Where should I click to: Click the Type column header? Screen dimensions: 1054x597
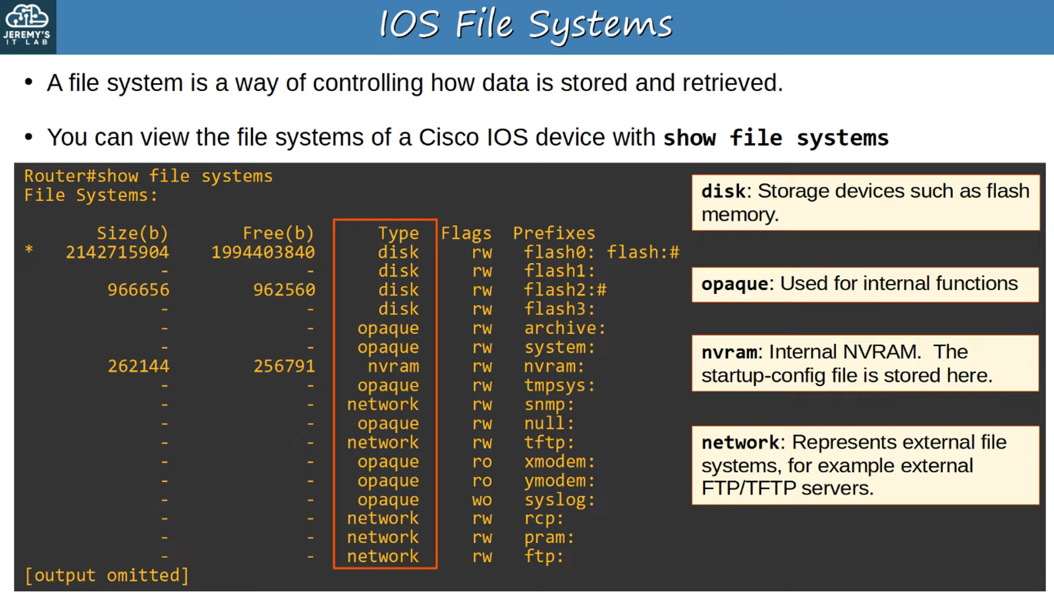[x=398, y=233]
